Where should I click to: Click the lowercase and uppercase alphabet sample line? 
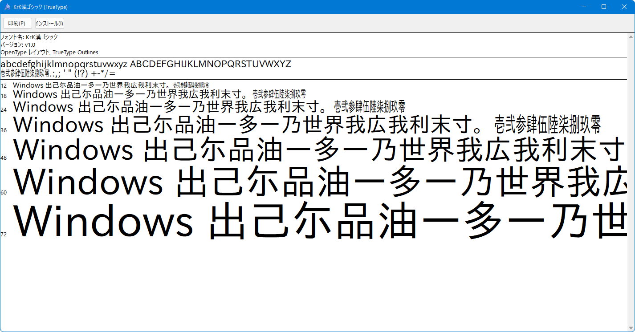point(146,64)
